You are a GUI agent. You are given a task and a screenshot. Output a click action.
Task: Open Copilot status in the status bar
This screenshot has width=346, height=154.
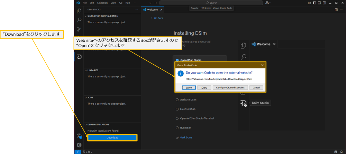coord(335,152)
